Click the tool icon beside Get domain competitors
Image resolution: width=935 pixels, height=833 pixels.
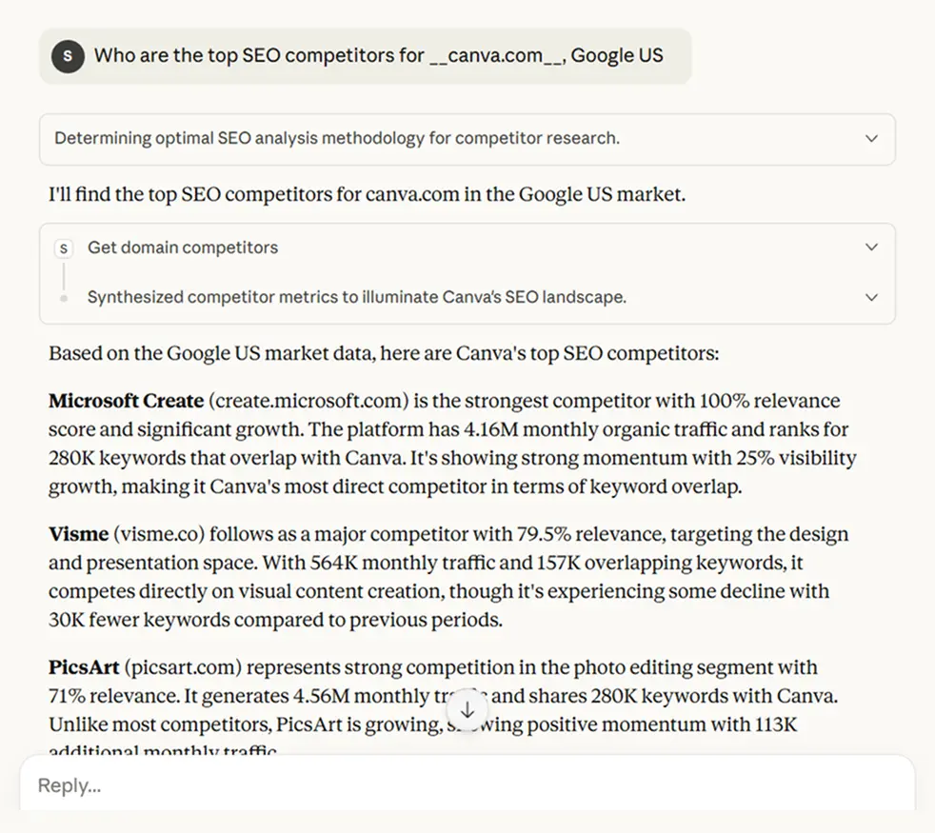(x=64, y=248)
